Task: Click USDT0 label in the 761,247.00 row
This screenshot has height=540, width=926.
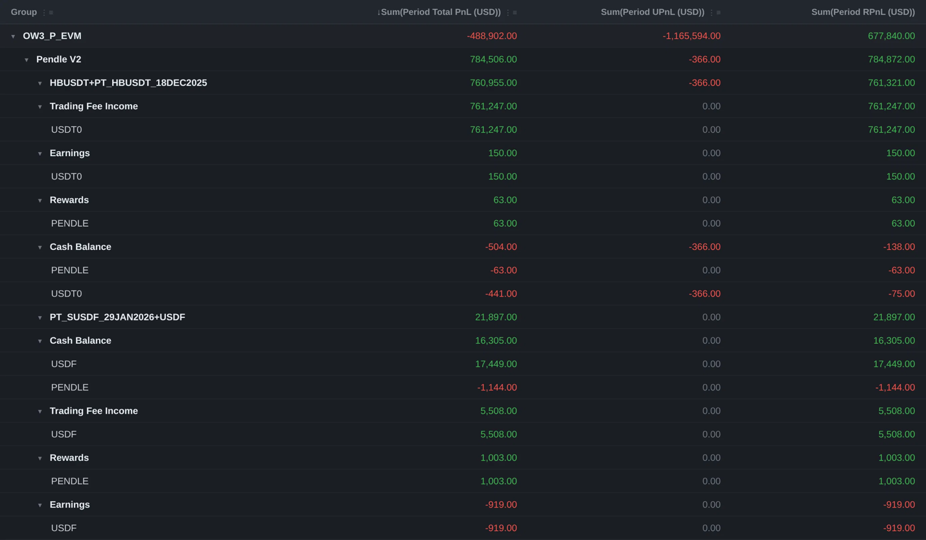Action: click(66, 129)
